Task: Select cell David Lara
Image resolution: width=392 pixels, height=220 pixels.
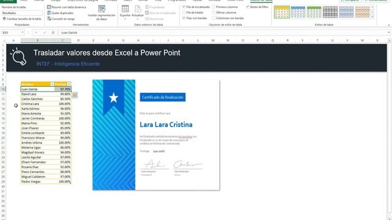Action: pyautogui.click(x=37, y=94)
